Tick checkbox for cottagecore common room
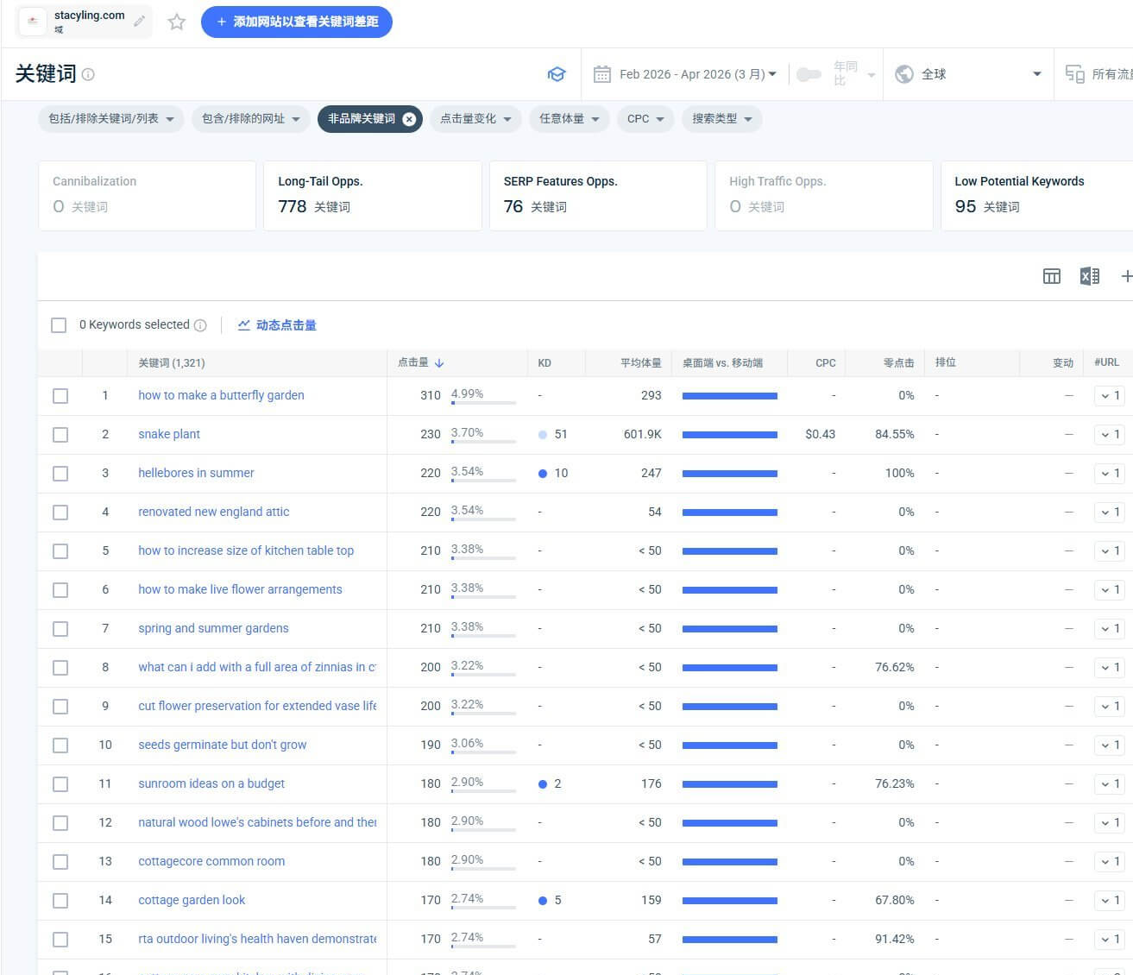Screen dimensions: 1133x975 pos(60,862)
